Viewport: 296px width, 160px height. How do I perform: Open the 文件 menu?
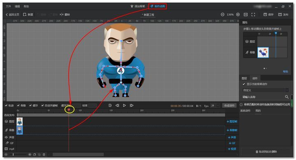(x=8, y=7)
